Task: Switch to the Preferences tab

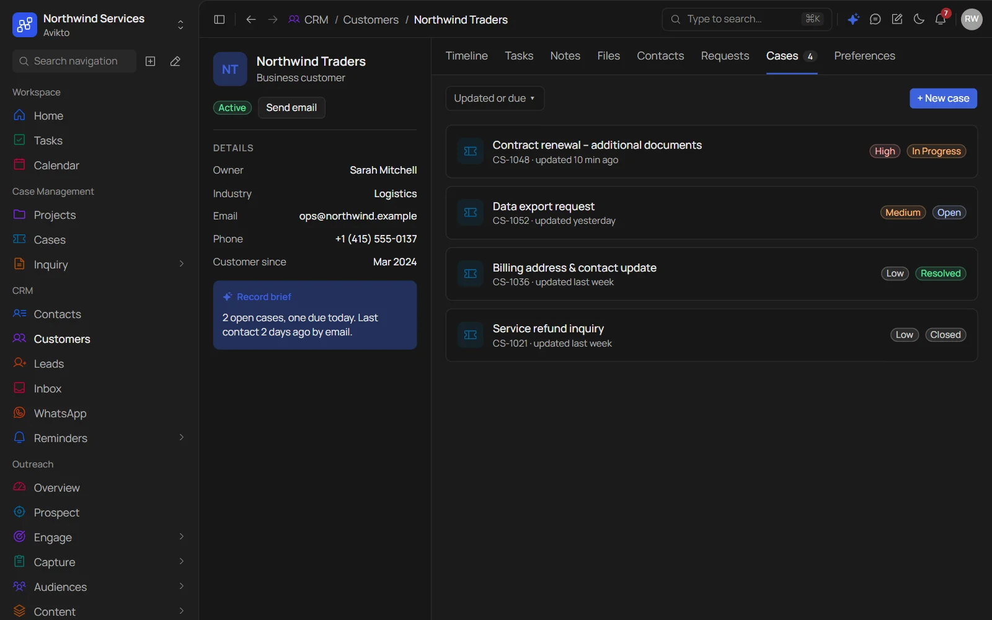Action: point(864,56)
